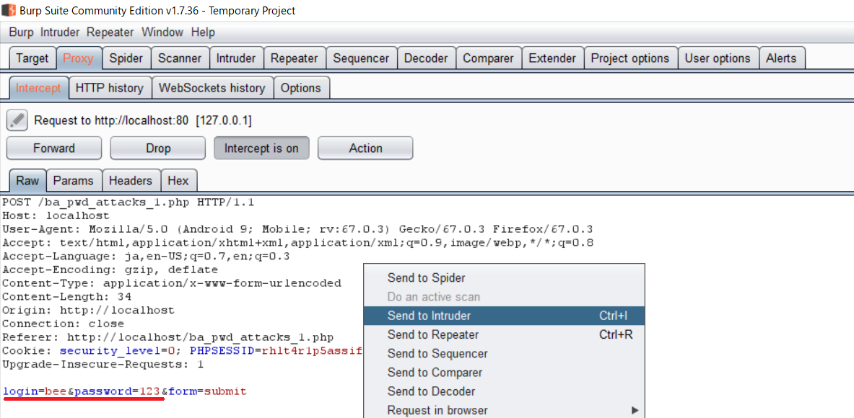Select the Intercept sub-tab
This screenshot has width=854, height=418.
pyautogui.click(x=39, y=87)
